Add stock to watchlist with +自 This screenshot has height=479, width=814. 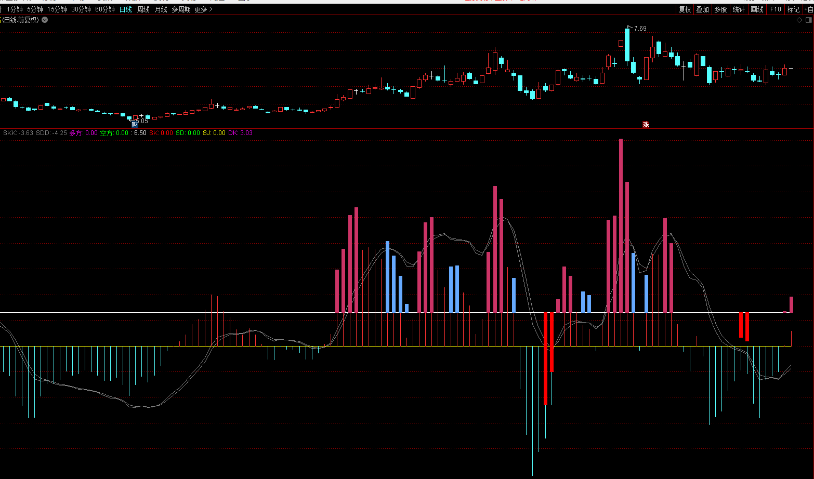(x=809, y=9)
